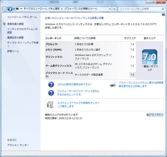This screenshot has height=157, width=167.
Task: Click the 基本スコア column header
Action: point(149,38)
